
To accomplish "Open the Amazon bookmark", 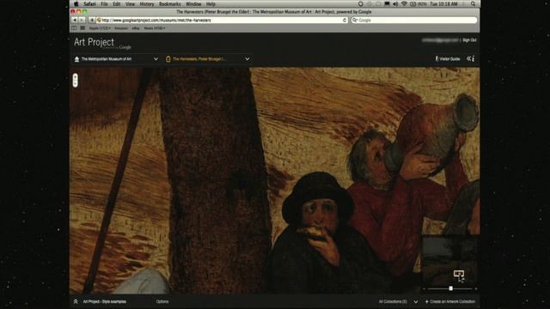I will 121,28.
